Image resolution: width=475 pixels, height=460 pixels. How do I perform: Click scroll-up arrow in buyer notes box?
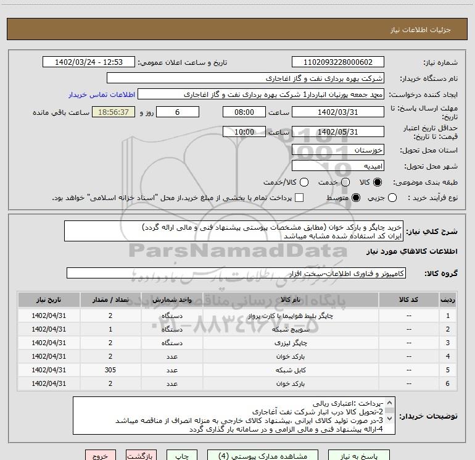(x=390, y=403)
